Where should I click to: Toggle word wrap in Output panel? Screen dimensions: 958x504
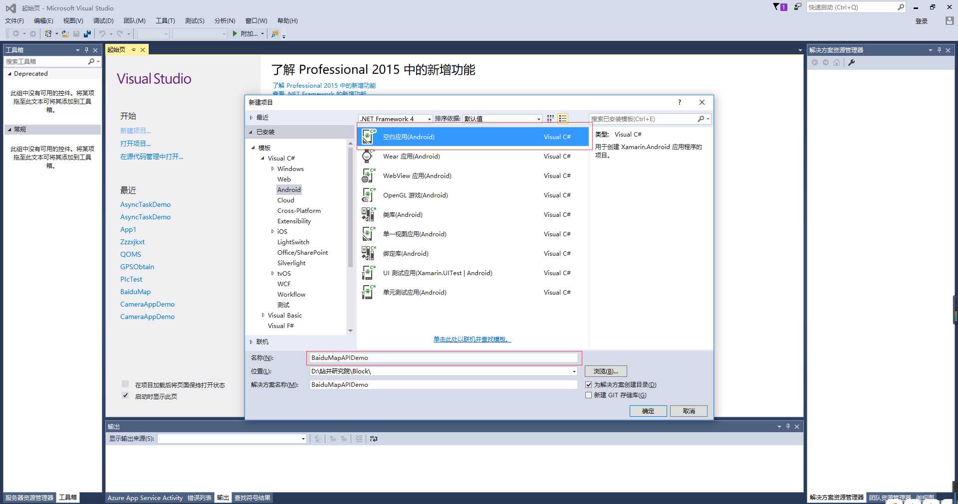[x=374, y=439]
